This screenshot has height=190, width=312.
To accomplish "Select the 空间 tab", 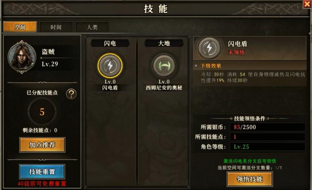I will pos(20,27).
